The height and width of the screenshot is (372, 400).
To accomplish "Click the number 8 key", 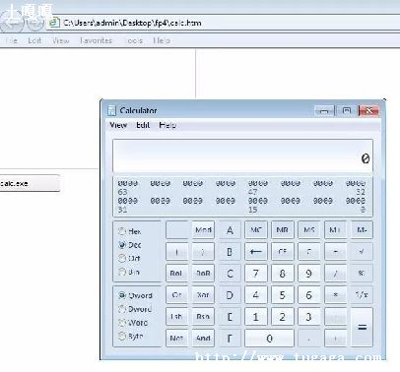I will pos(283,274).
